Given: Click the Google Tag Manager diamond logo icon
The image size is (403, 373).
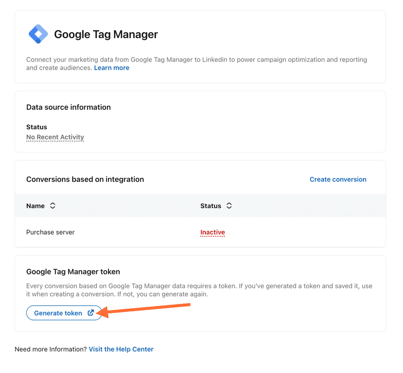Looking at the screenshot, I should click(x=38, y=34).
